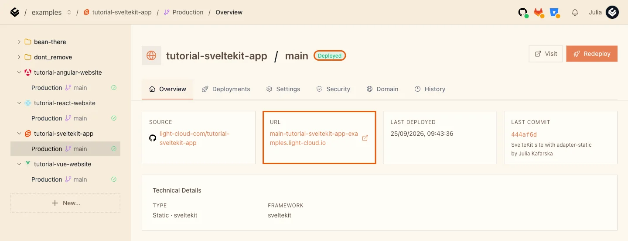628x241 pixels.
Task: Click the bean-there folder icon
Action: (x=28, y=42)
